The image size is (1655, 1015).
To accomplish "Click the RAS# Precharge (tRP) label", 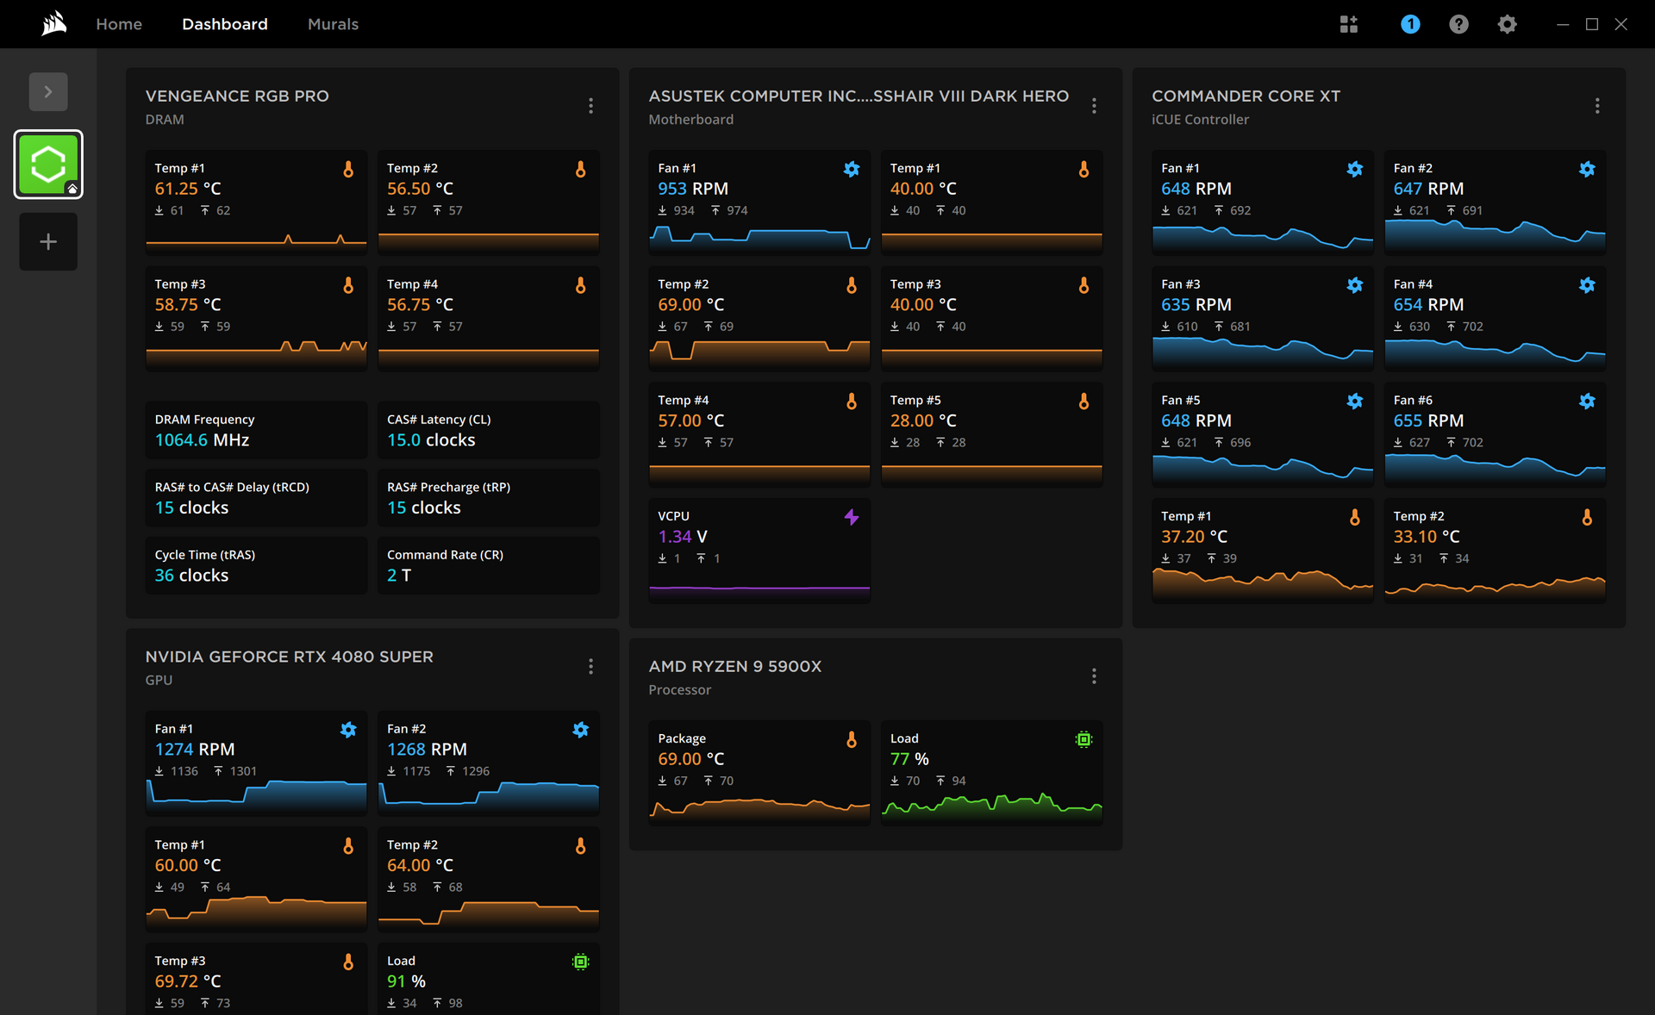I will tap(448, 487).
